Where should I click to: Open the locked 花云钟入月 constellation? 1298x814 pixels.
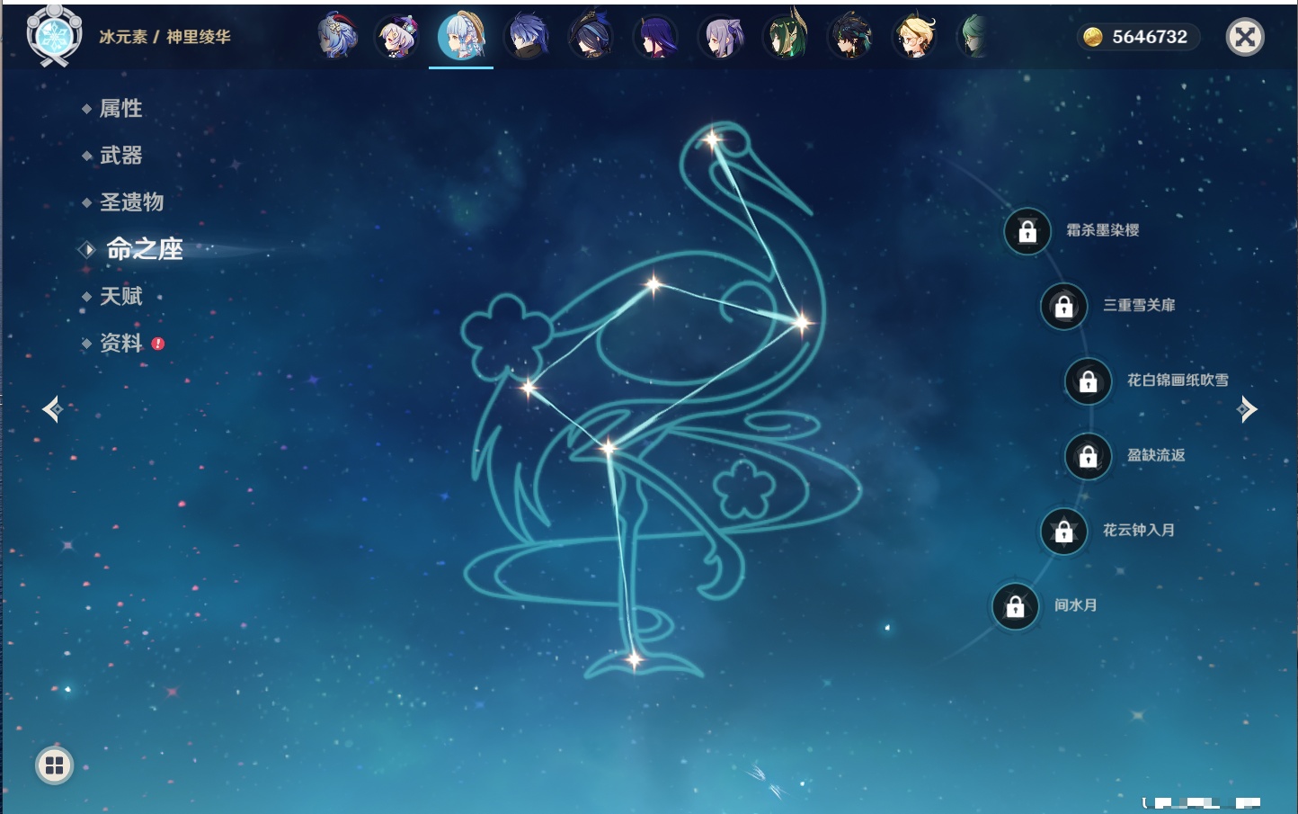coord(1063,531)
